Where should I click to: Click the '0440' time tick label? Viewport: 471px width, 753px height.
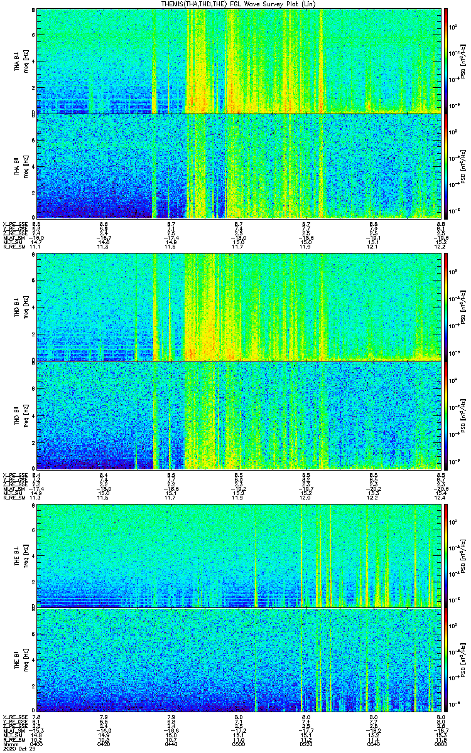[x=171, y=744]
